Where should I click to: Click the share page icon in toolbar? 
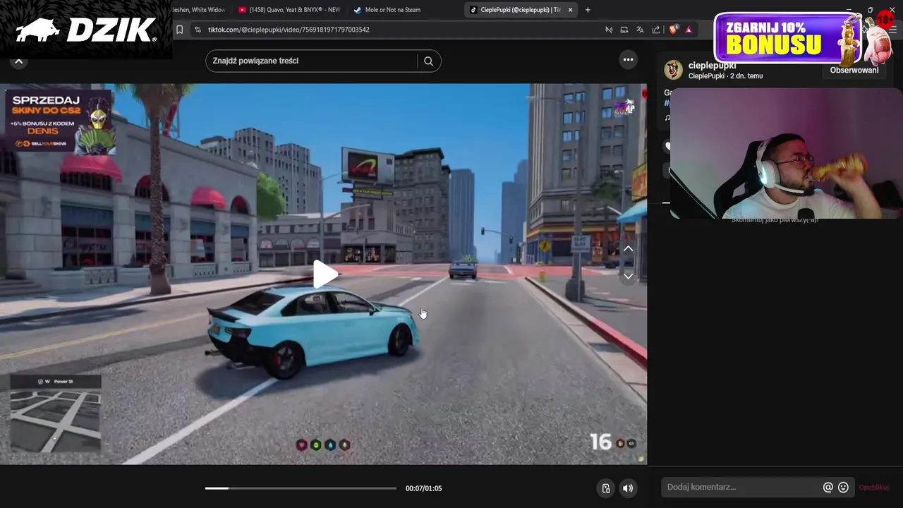click(x=656, y=30)
